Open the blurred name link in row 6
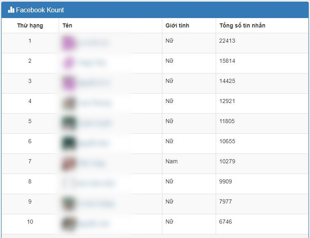 [93, 144]
